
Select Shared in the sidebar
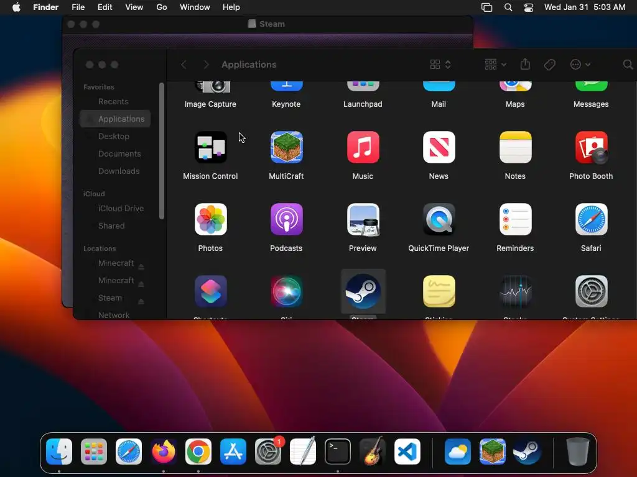pos(115,225)
